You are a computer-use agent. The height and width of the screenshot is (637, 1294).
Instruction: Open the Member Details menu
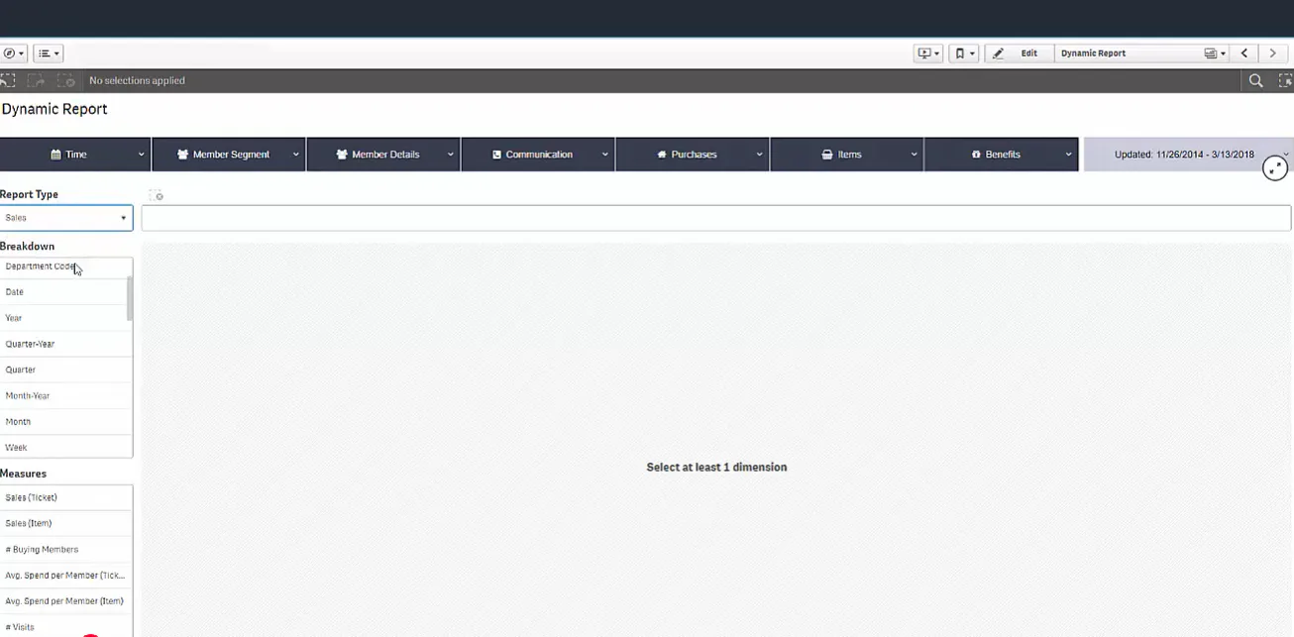(383, 155)
